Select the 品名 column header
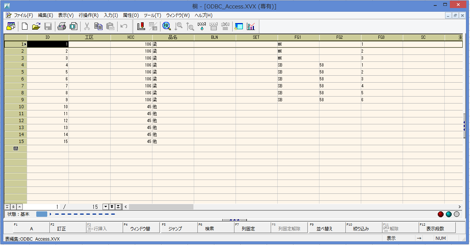The height and width of the screenshot is (245, 470). [x=173, y=37]
